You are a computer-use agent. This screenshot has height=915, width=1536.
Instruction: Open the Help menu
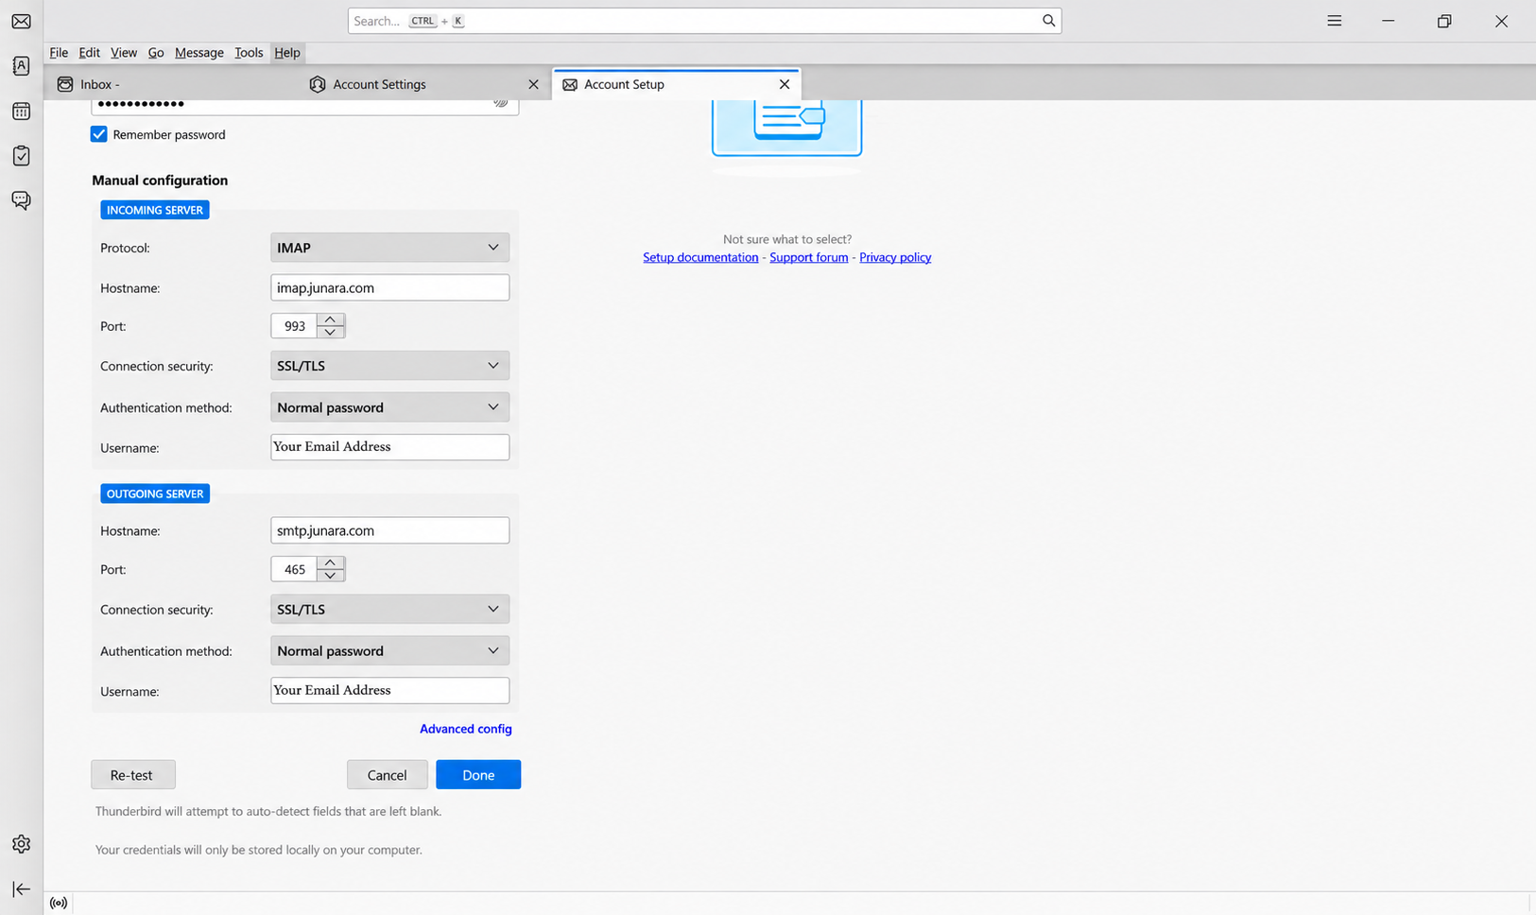tap(287, 53)
